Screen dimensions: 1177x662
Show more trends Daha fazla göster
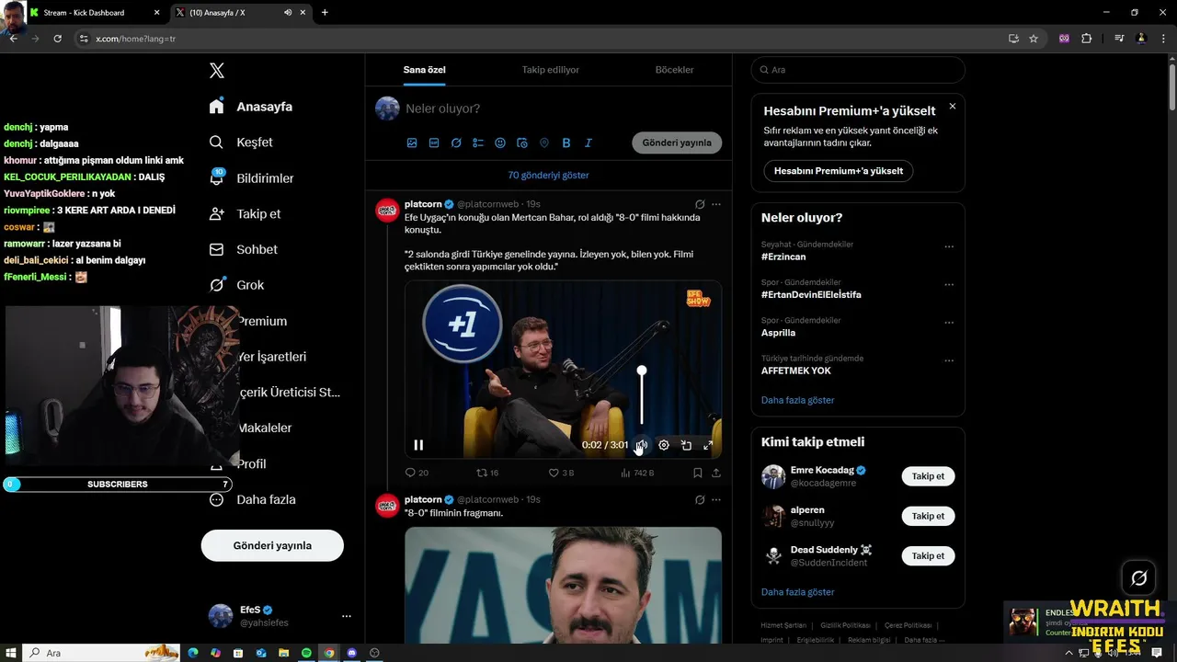(797, 400)
